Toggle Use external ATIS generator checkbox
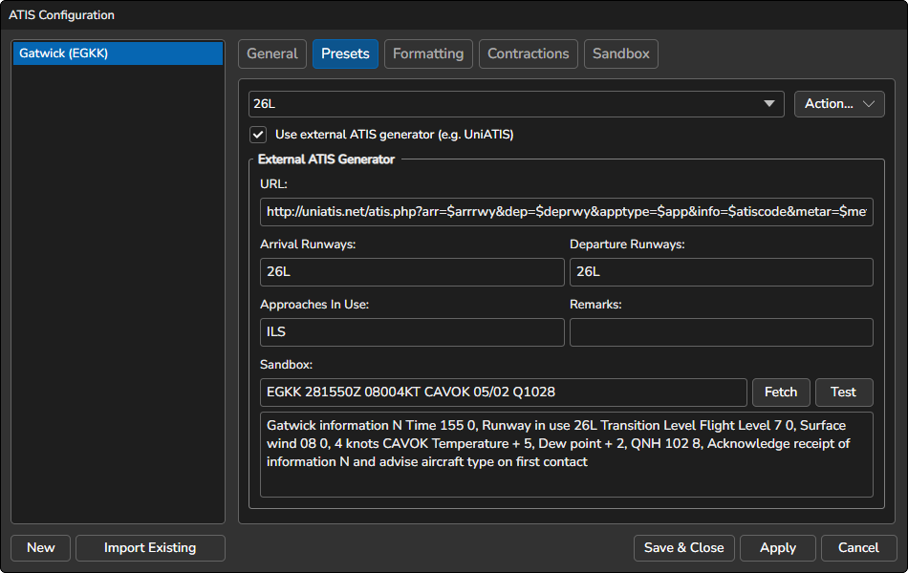 point(258,135)
